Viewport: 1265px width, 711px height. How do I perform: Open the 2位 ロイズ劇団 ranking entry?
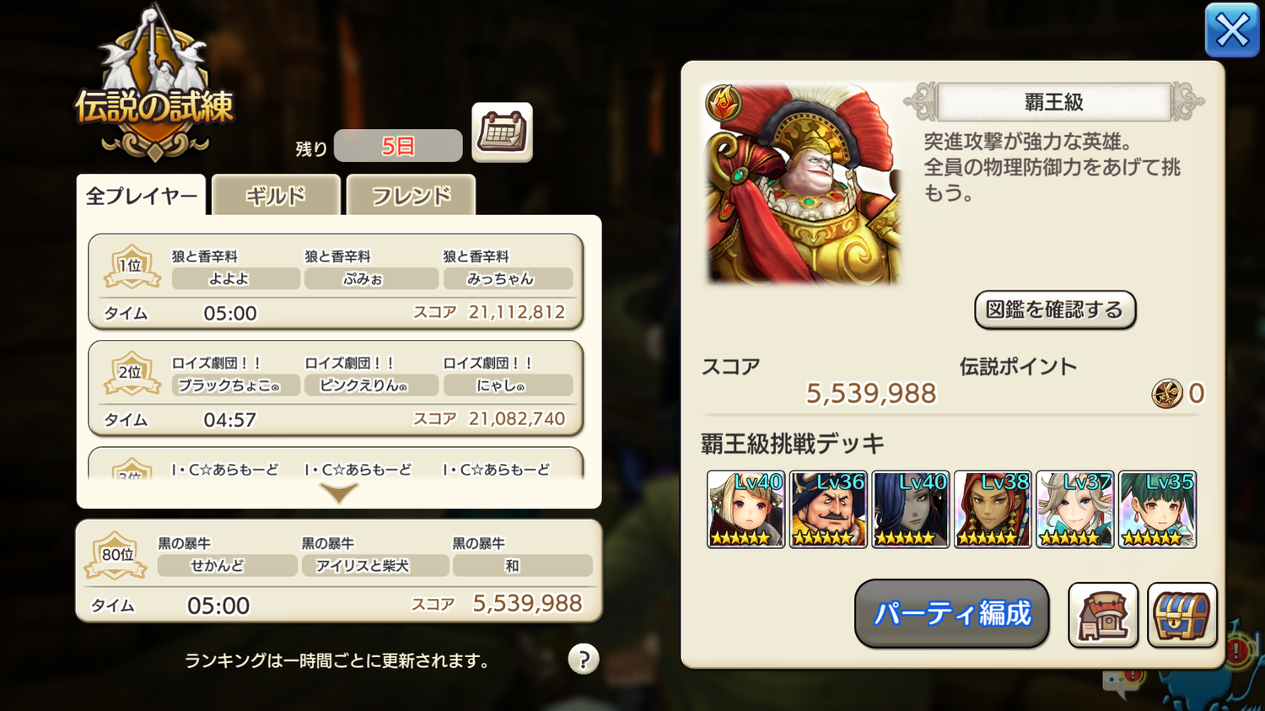pos(336,388)
